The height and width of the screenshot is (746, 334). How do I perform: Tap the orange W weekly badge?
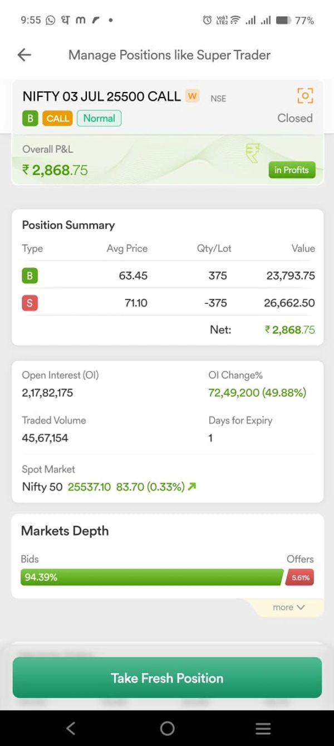click(x=192, y=96)
